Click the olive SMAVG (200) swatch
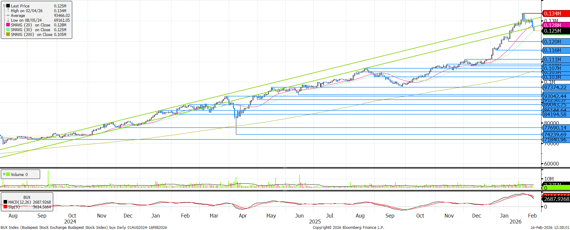Image resolution: width=570 pixels, height=230 pixels. click(x=8, y=34)
